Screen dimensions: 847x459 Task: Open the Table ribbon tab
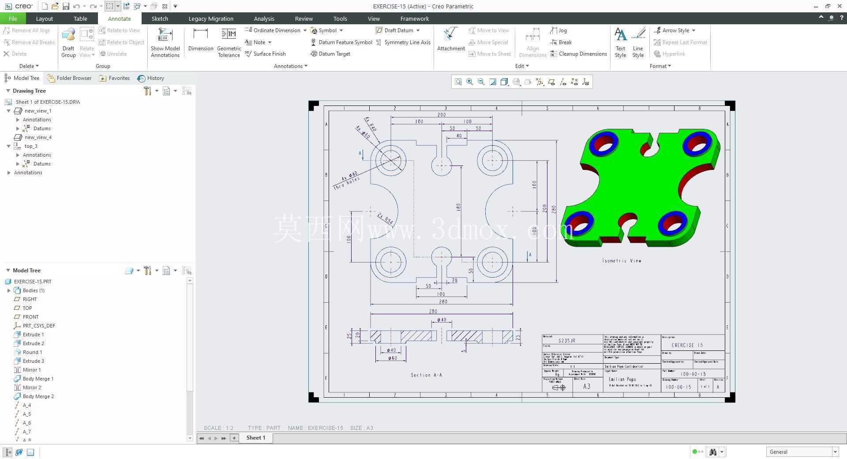[x=80, y=19]
